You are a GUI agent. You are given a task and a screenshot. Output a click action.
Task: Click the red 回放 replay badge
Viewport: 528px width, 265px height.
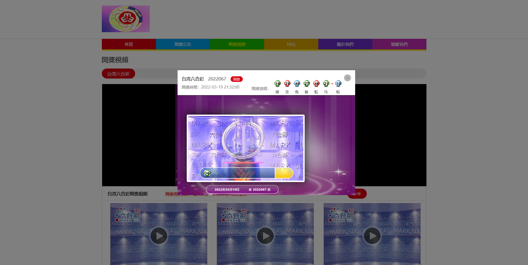pyautogui.click(x=236, y=79)
